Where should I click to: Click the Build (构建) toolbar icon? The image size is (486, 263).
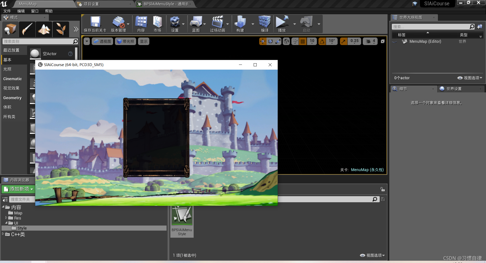pyautogui.click(x=240, y=24)
